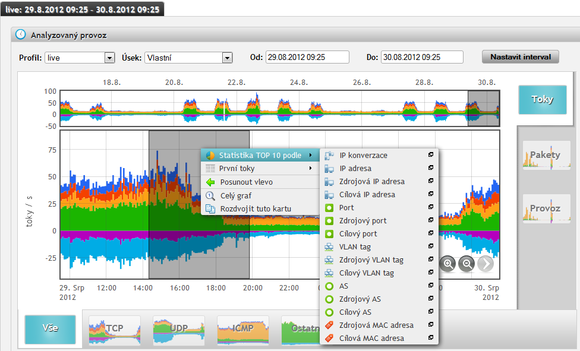Open the Profil dropdown showing live
This screenshot has width=580, height=351.
[x=79, y=58]
